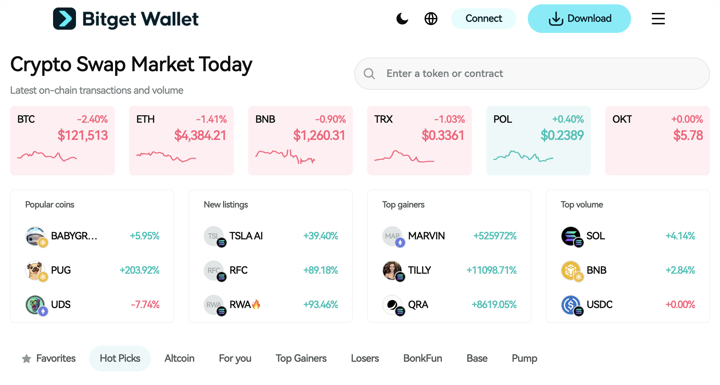This screenshot has width=720, height=385.
Task: Focus the token or contract search field
Action: tap(538, 74)
